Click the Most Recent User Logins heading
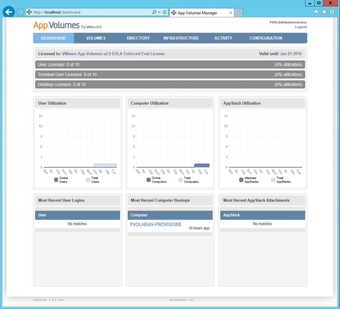Screen dimensions: 340x309 point(61,200)
